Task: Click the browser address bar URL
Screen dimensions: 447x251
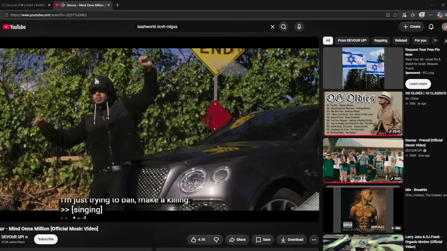Action: tap(49, 15)
